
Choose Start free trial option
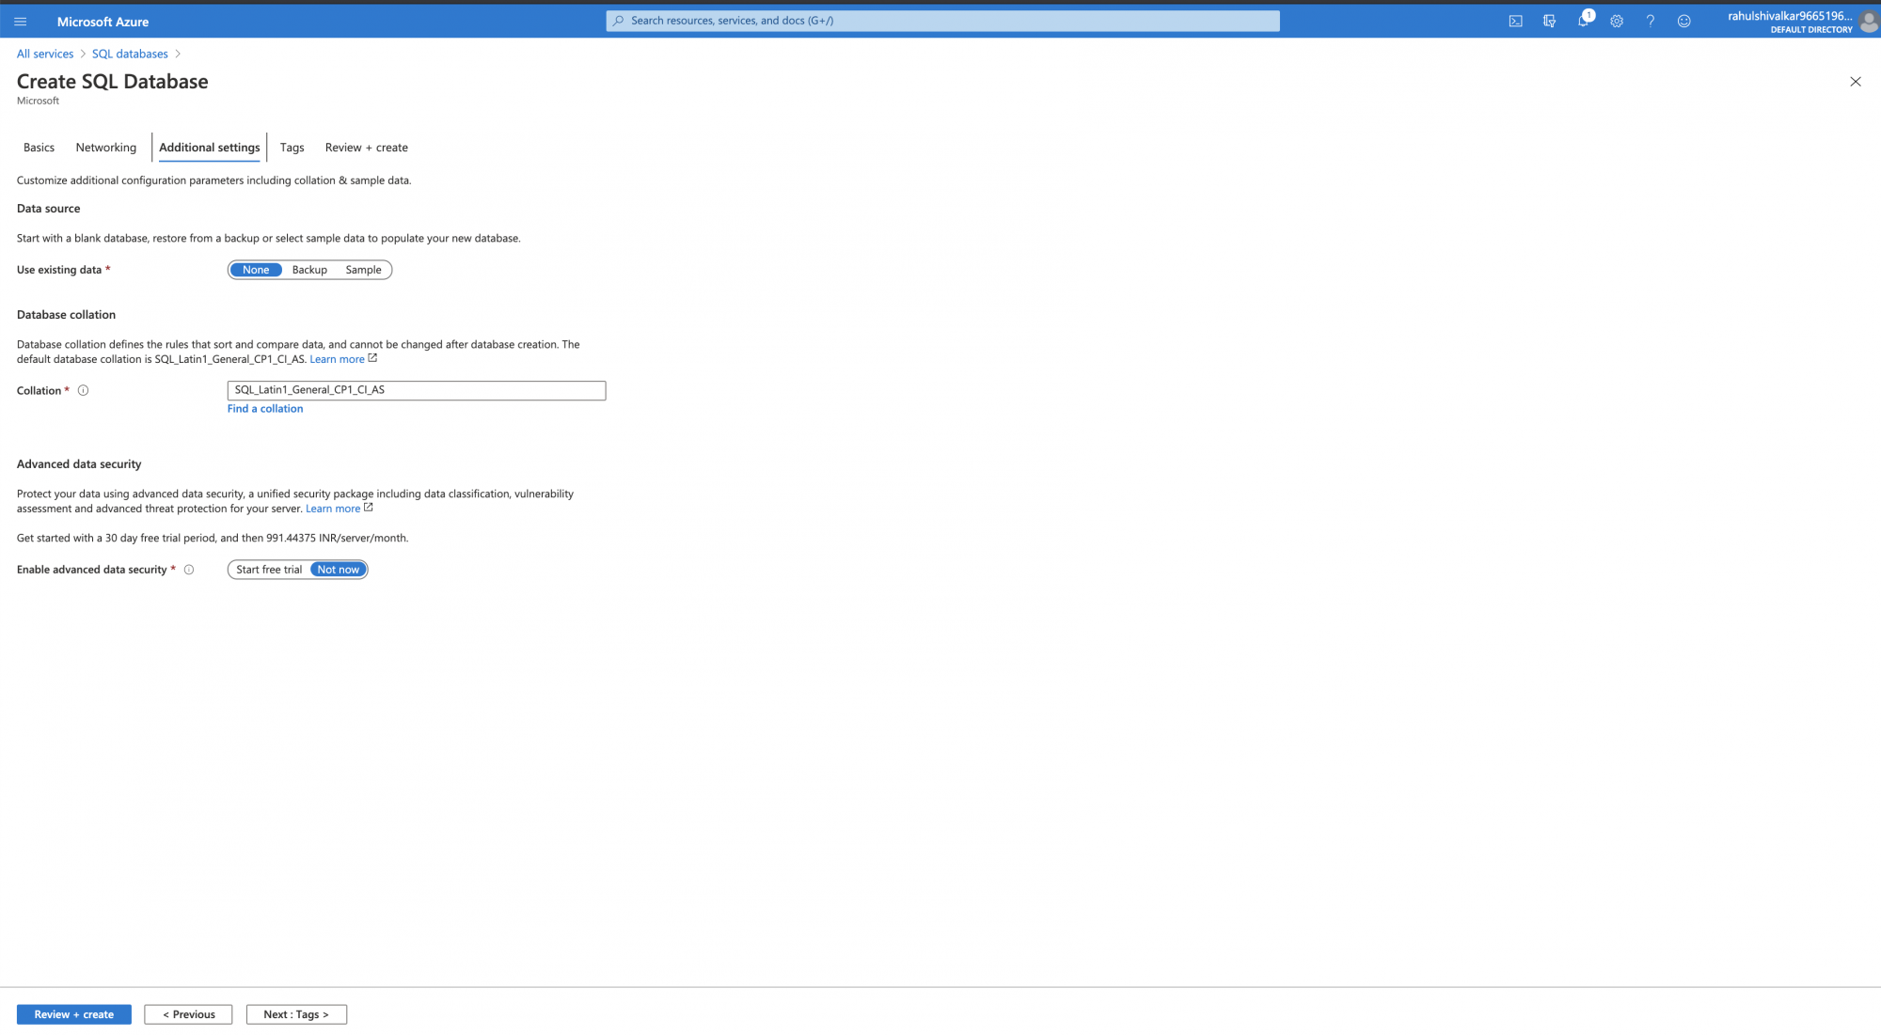pyautogui.click(x=269, y=570)
